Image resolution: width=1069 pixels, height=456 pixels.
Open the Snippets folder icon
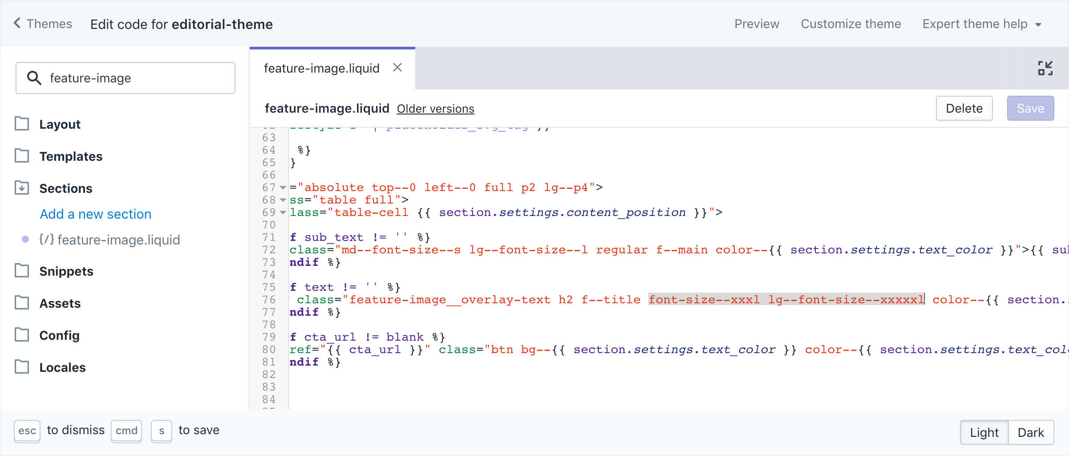tap(22, 271)
